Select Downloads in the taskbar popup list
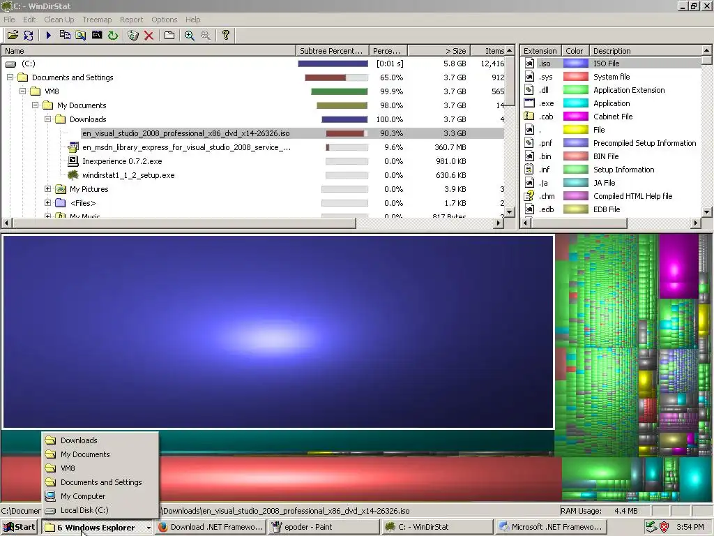714x536 pixels. (x=100, y=440)
